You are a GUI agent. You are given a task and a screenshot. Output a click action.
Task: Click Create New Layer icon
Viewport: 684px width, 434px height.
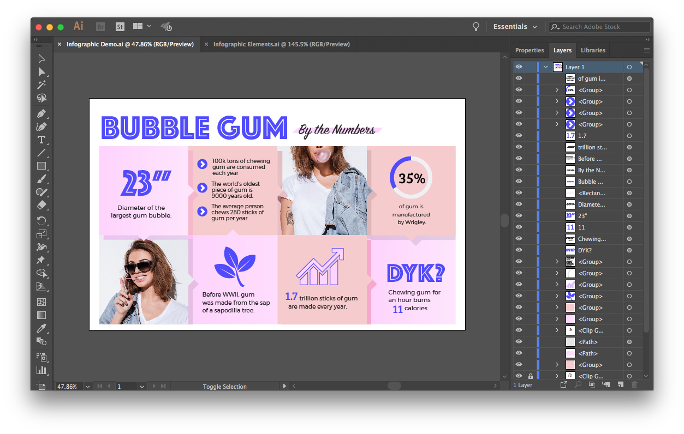(620, 385)
